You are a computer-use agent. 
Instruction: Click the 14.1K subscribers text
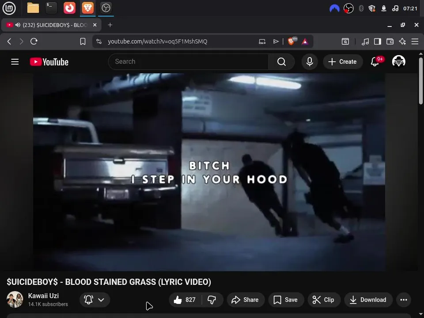pos(48,304)
